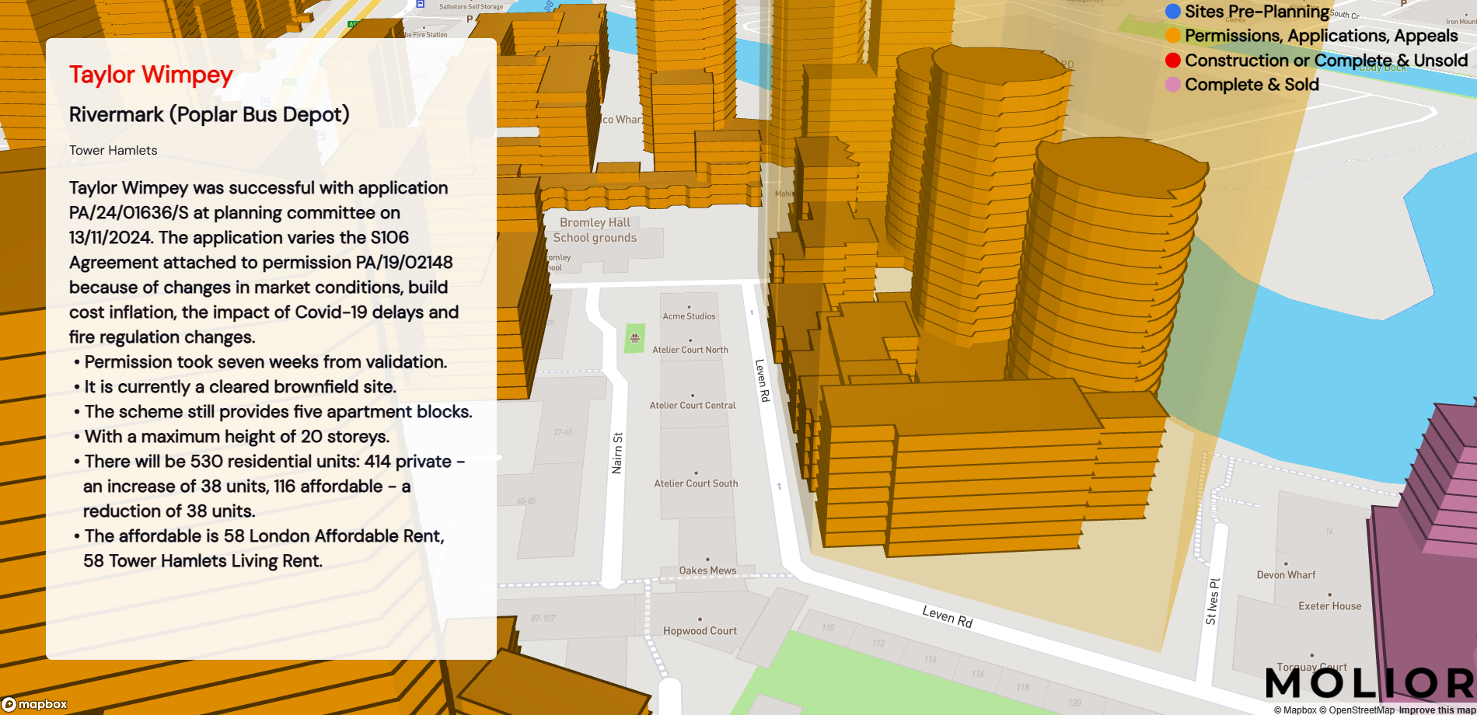1477x715 pixels.
Task: Open the Improve this map link
Action: coord(1437,710)
